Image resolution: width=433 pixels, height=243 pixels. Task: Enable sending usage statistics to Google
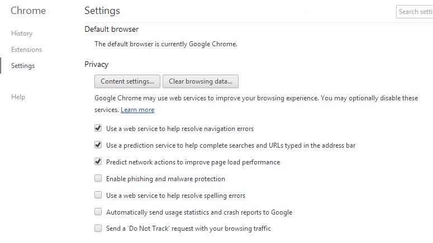(x=98, y=212)
